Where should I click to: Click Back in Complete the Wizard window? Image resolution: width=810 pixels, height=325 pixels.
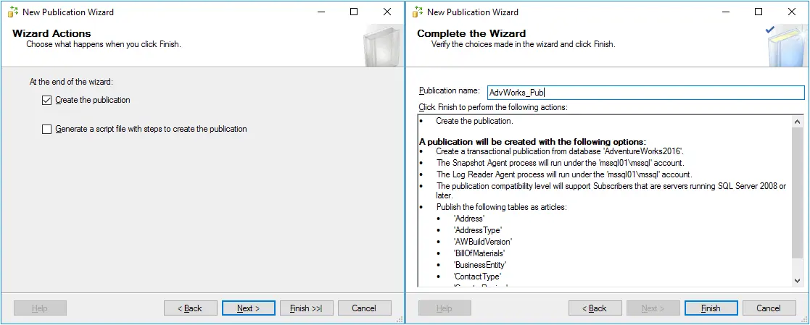pyautogui.click(x=595, y=308)
